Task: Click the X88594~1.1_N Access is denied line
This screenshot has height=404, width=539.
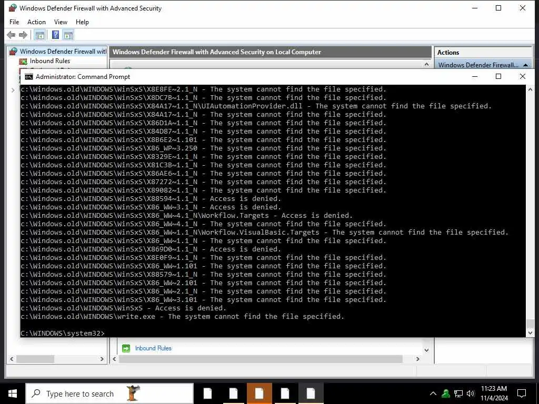Action: [151, 198]
